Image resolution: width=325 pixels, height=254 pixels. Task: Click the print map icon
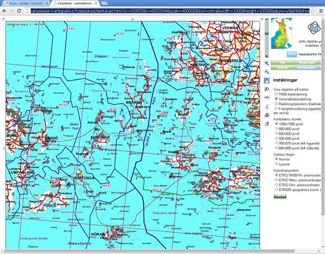click(267, 115)
